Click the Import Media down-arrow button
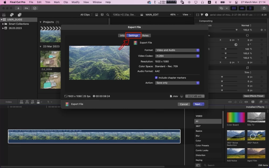Image resolution: width=269 pixels, height=168 pixels. (x=18, y=8)
